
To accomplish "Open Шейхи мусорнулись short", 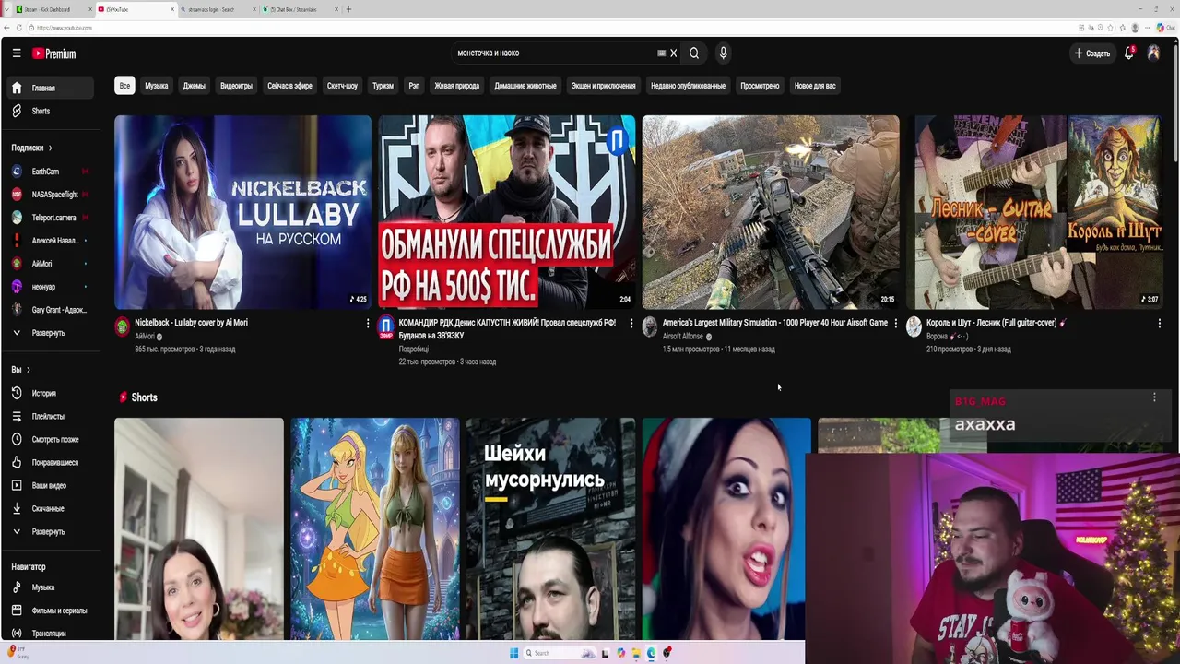I will coord(550,528).
